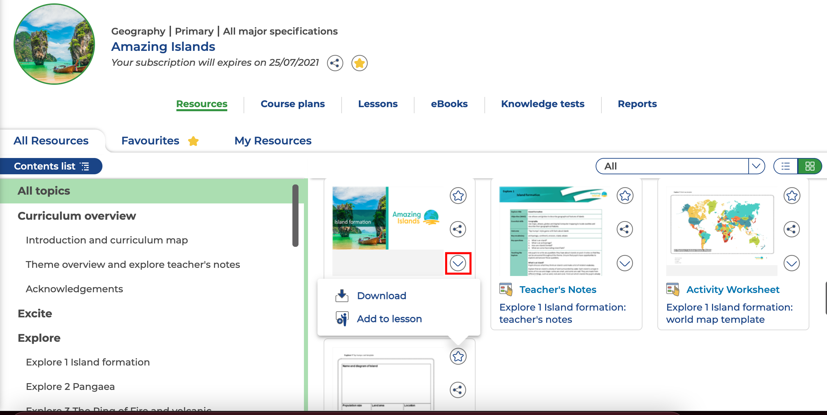Switch to list view layout
Screen dimensions: 827x415
click(x=786, y=166)
